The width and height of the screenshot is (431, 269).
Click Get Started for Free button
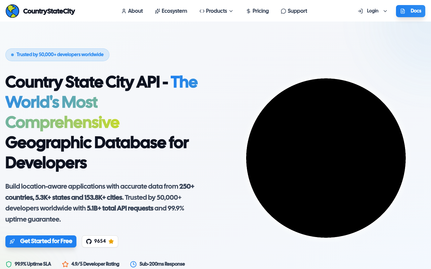41,241
